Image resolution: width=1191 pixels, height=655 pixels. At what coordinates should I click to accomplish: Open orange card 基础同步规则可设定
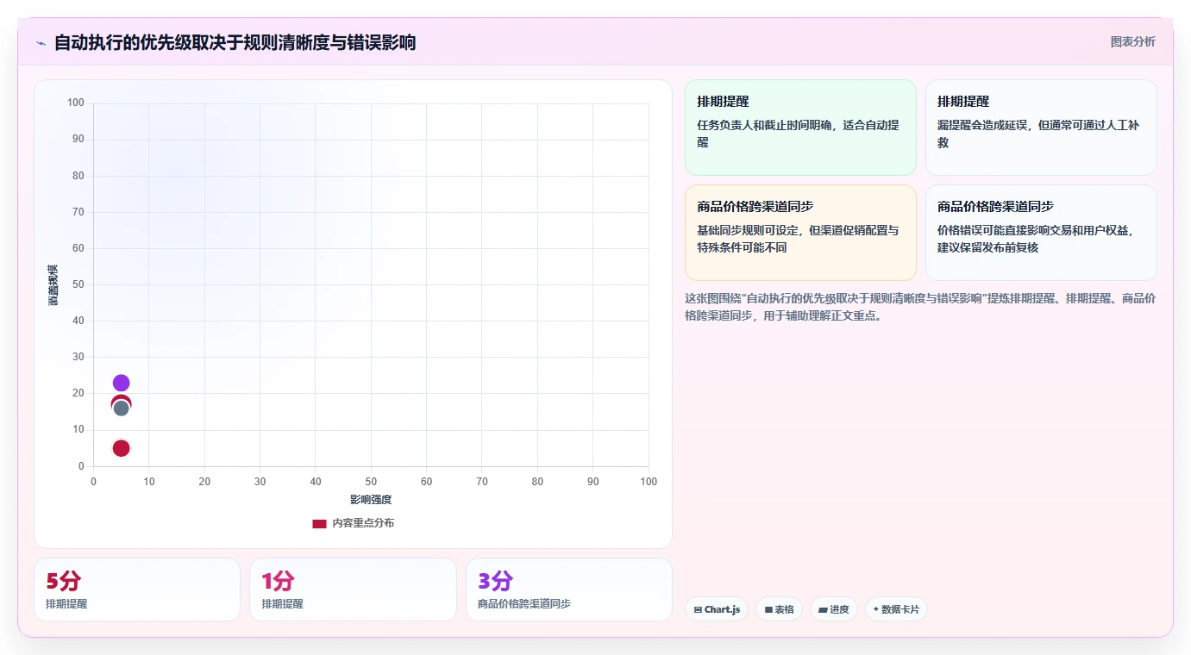tap(800, 233)
